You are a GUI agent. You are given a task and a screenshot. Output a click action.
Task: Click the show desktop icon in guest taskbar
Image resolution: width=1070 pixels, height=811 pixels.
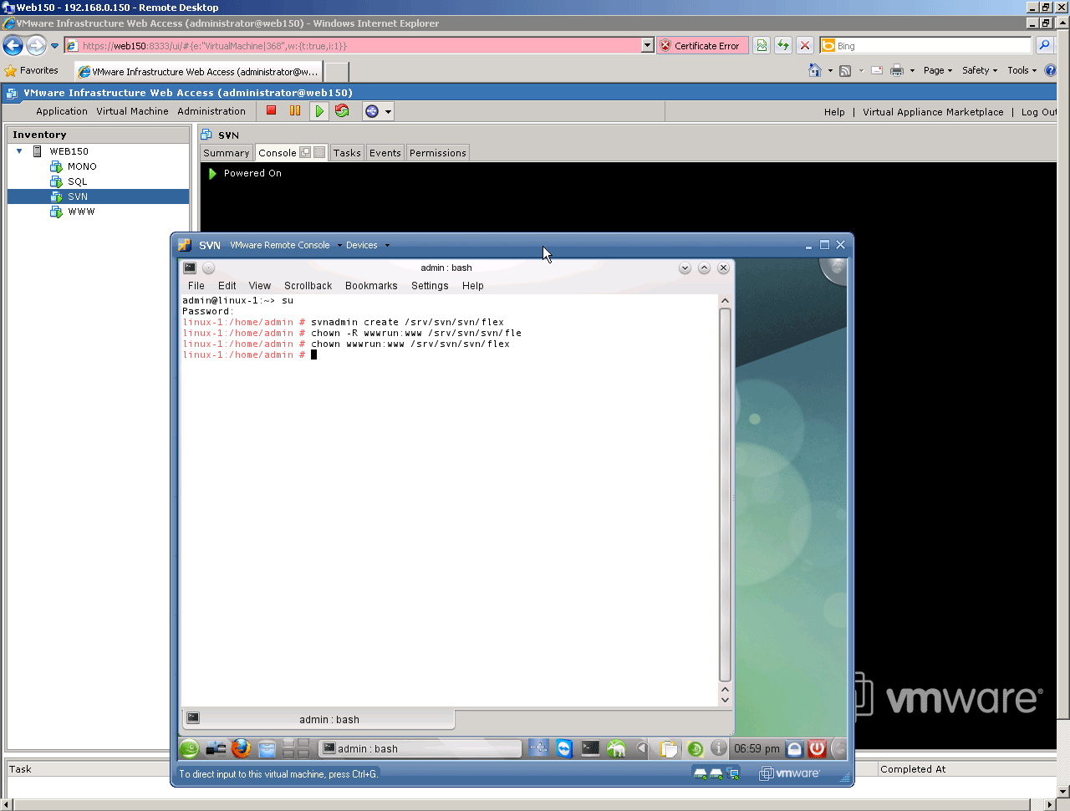216,749
